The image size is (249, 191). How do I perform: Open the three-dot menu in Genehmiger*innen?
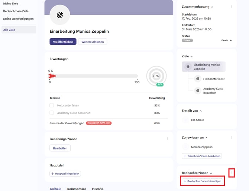pos(168,139)
